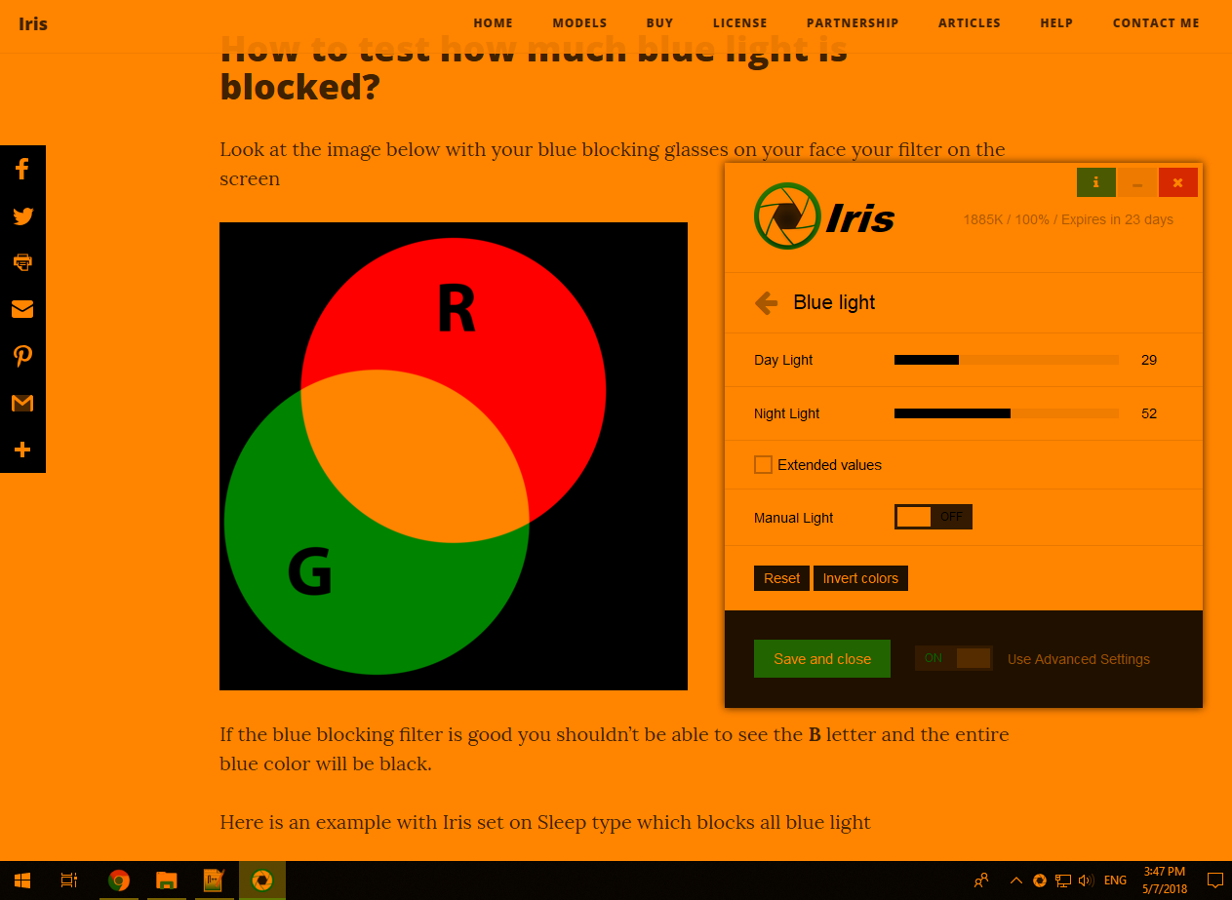Screen dimensions: 1232x900
Task: Minimize the Iris settings window
Action: [1137, 182]
